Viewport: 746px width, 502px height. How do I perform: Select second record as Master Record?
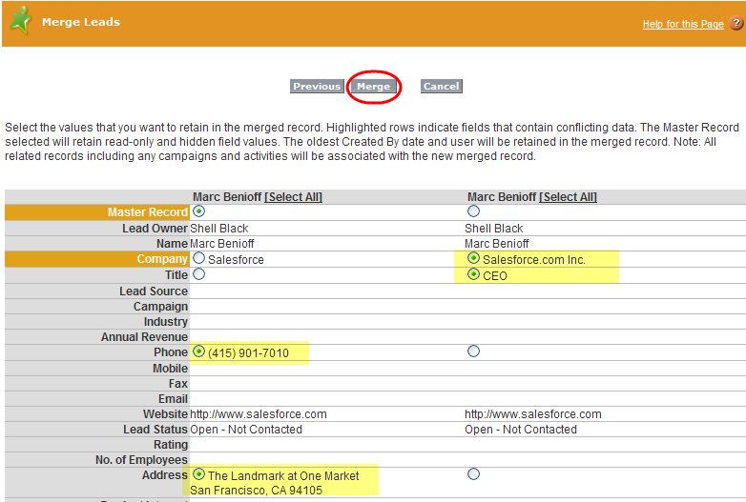(x=473, y=211)
